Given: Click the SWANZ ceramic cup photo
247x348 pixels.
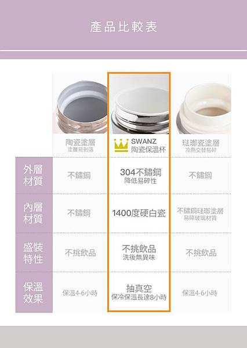Looking at the screenshot, I should 139,104.
